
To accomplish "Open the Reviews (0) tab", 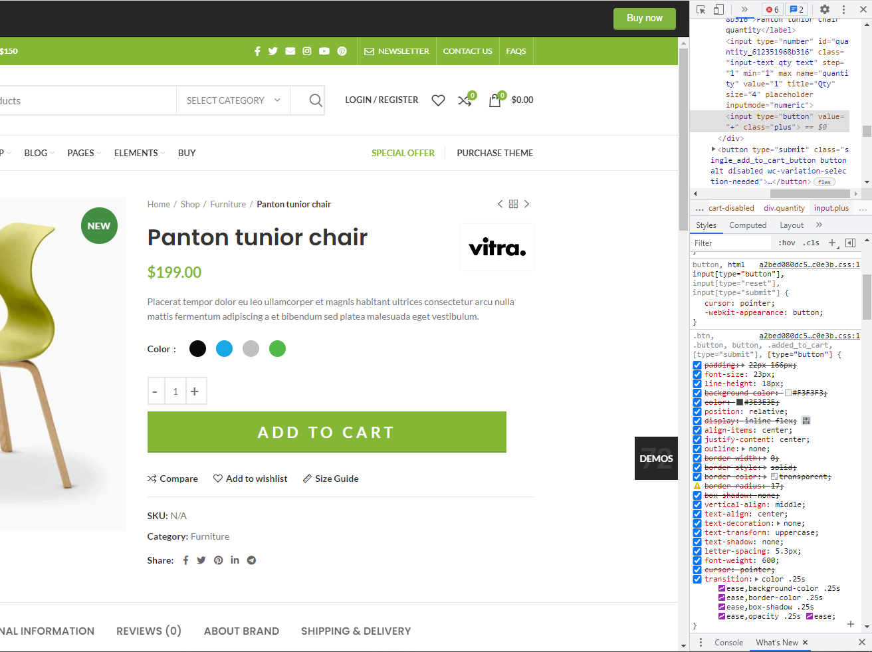I will [x=149, y=631].
